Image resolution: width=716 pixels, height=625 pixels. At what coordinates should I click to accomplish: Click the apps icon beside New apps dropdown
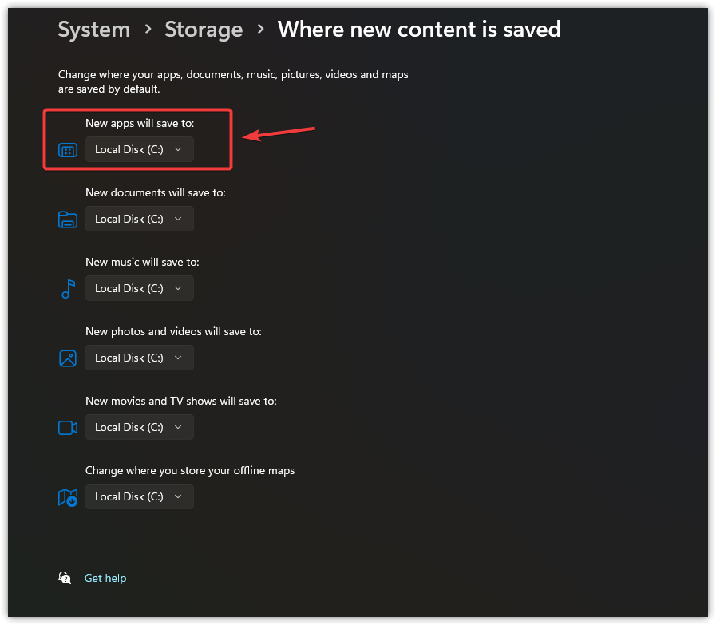coord(68,150)
